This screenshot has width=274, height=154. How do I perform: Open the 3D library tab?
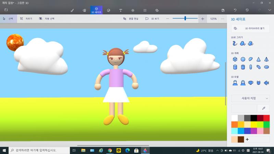[x=157, y=10]
